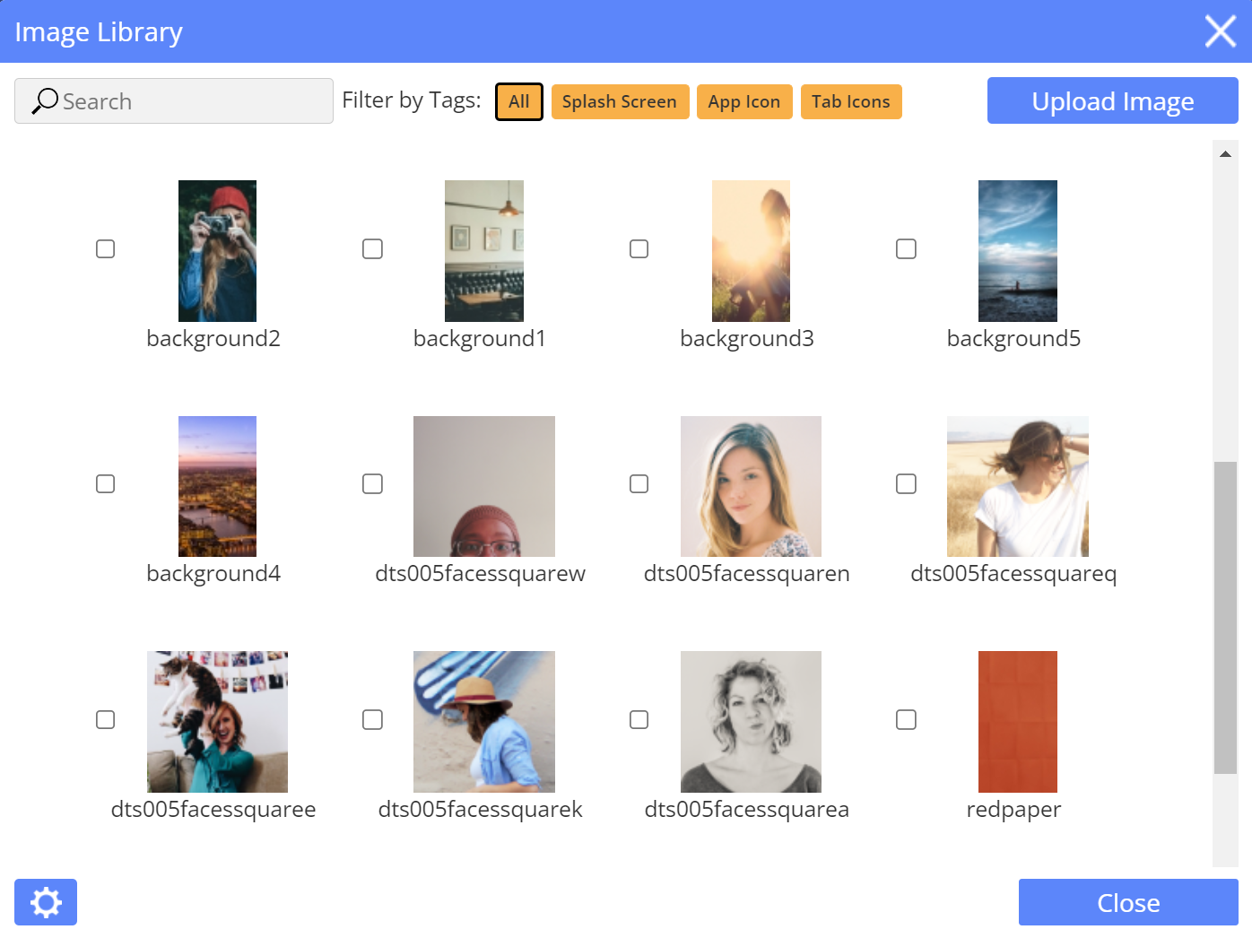The height and width of the screenshot is (938, 1252).
Task: Enable the dts005facessquarew checkbox
Action: pyautogui.click(x=372, y=484)
